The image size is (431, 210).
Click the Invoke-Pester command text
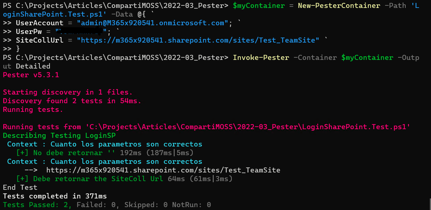pos(261,58)
